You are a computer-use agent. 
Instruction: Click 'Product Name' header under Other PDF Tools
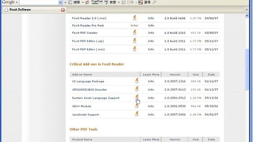pos(82,139)
